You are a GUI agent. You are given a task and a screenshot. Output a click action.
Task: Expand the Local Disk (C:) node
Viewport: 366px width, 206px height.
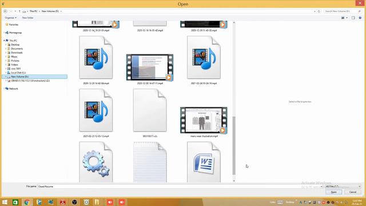pyautogui.click(x=6, y=73)
